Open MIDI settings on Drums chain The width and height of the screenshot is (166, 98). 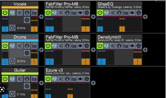click(27, 46)
